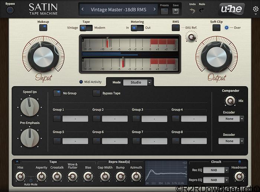Click the Pre-Emphasis selector knob
Viewport: 260px width, 192px height.
pyautogui.click(x=30, y=138)
